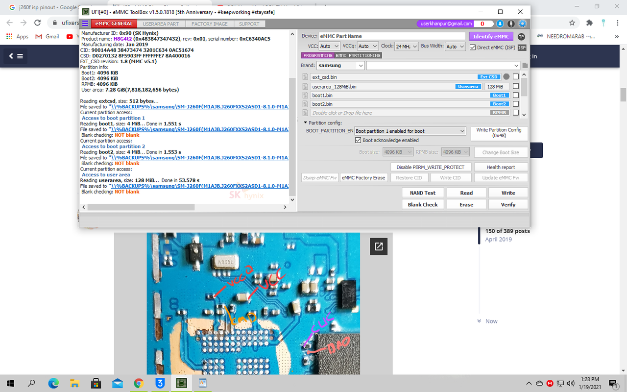Click the eMMC Part Name device field

(x=392, y=36)
